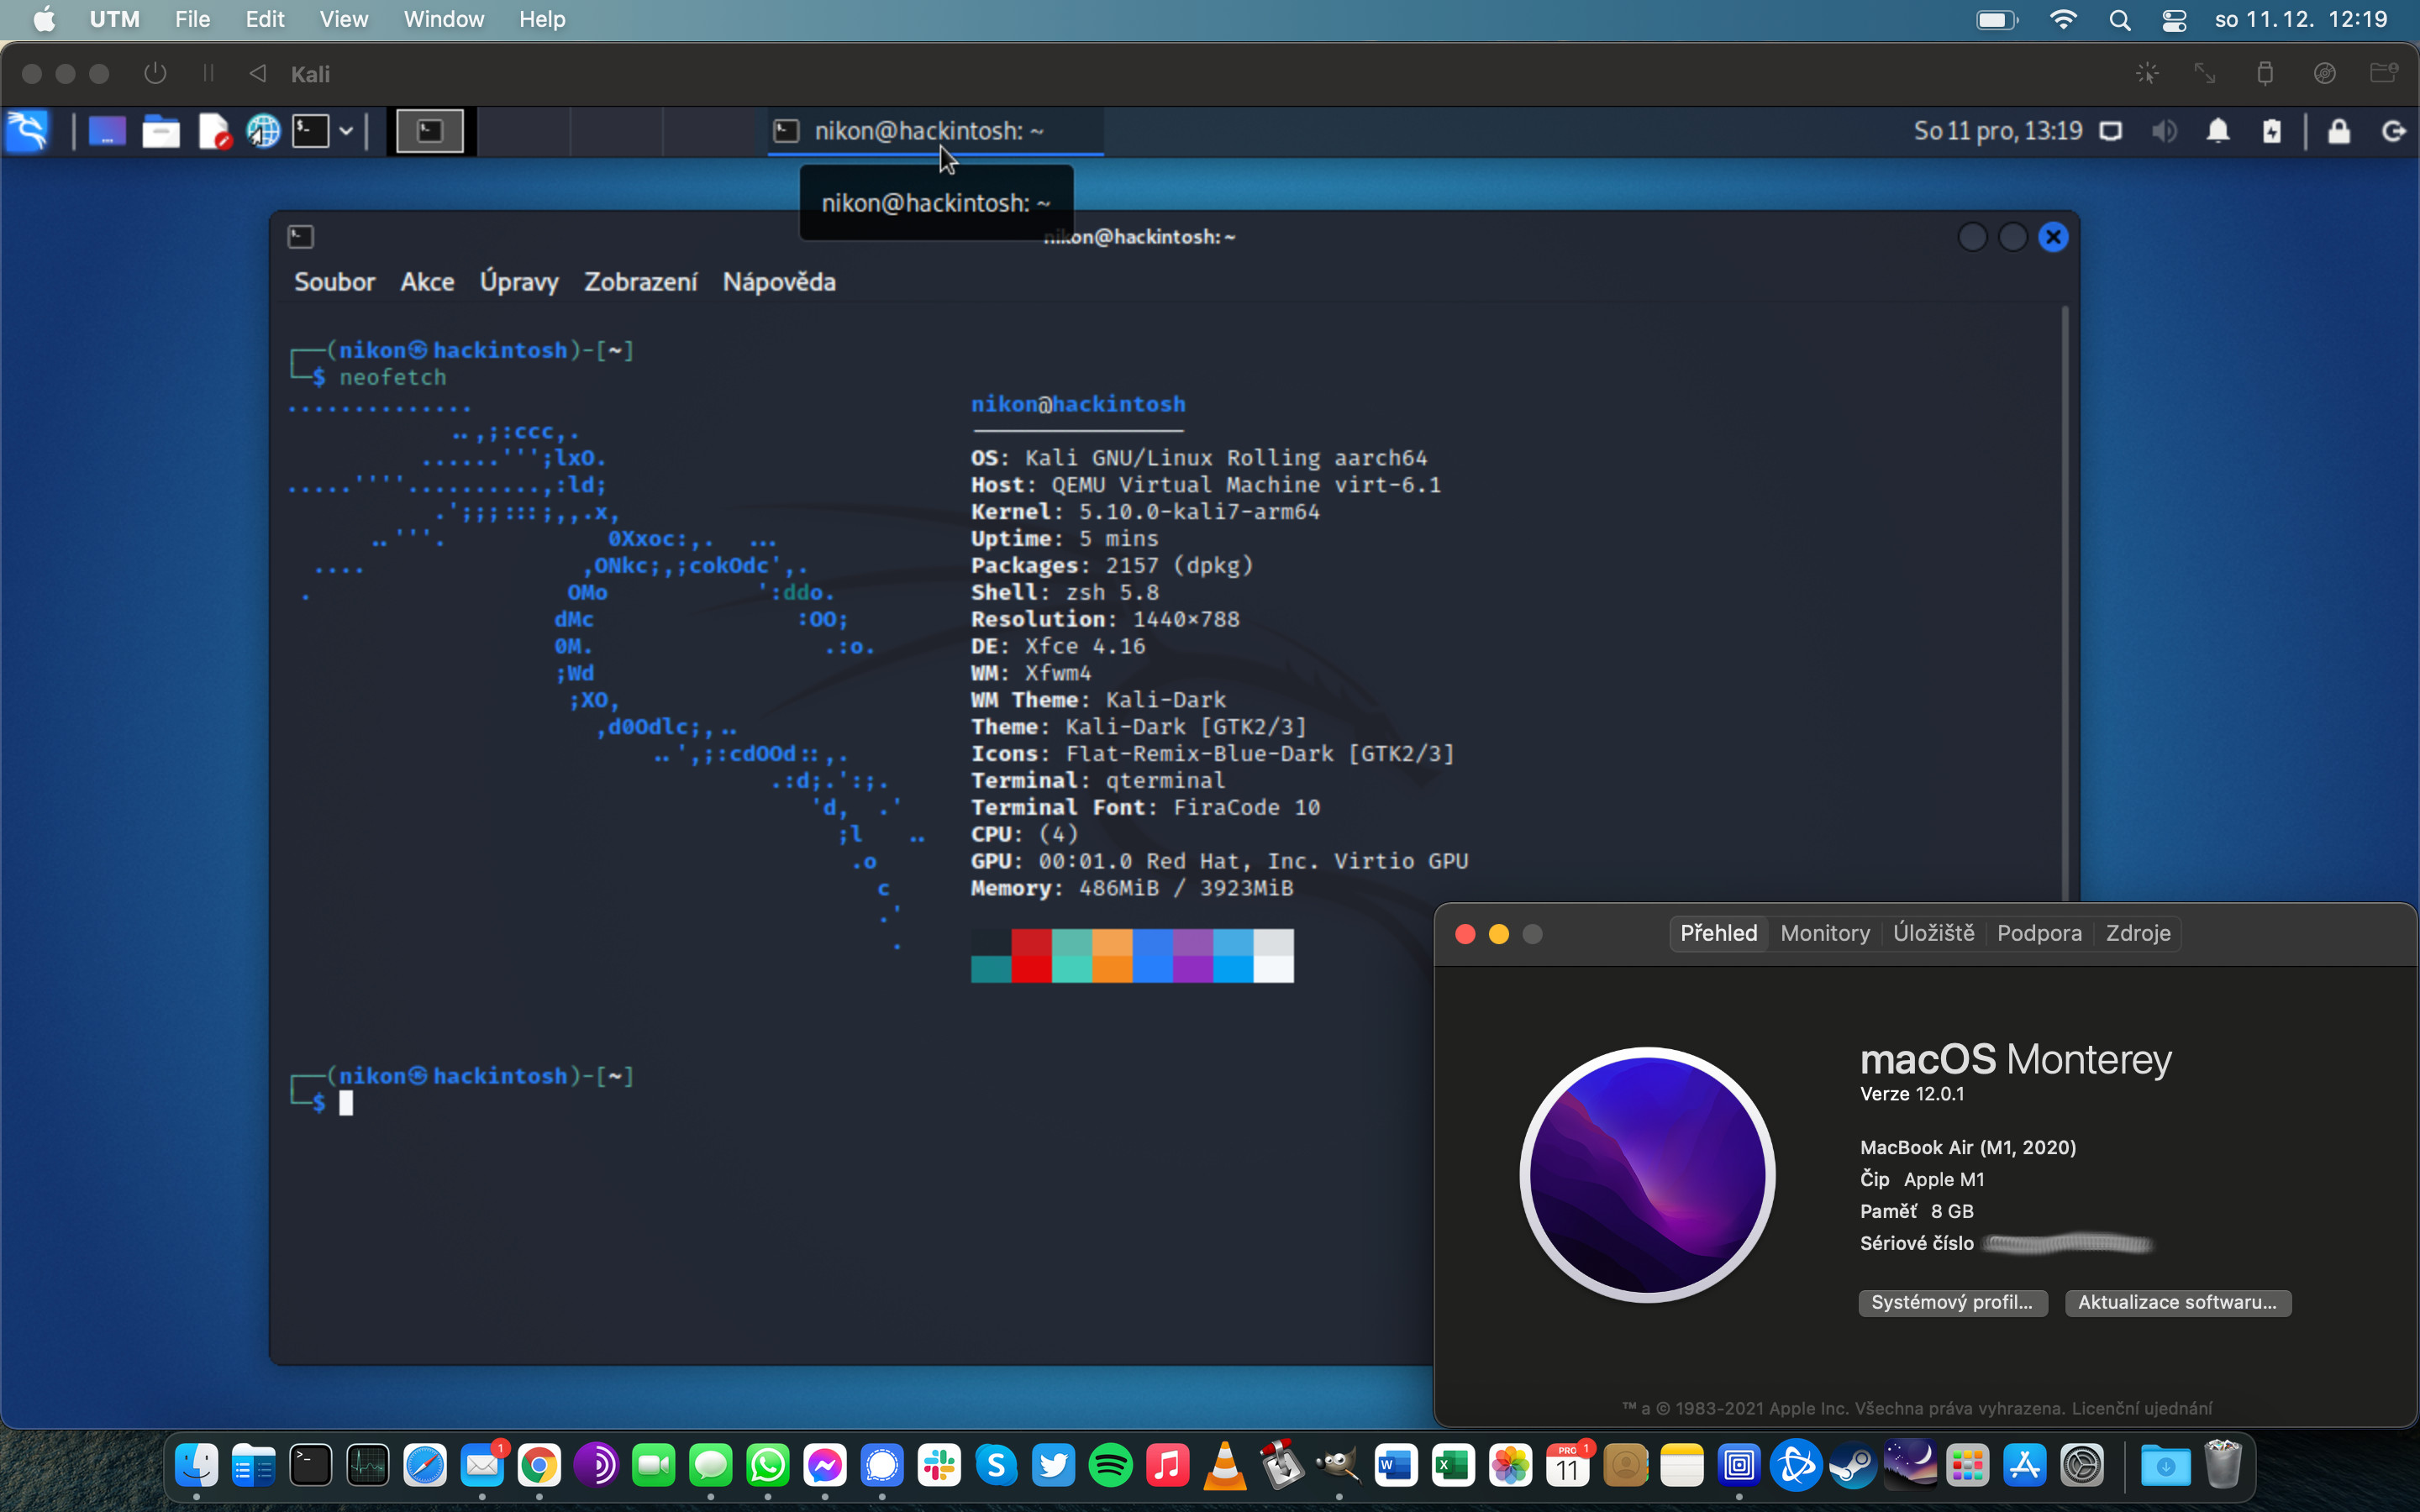Click the volume speaker icon in Kali panel

(x=2164, y=131)
